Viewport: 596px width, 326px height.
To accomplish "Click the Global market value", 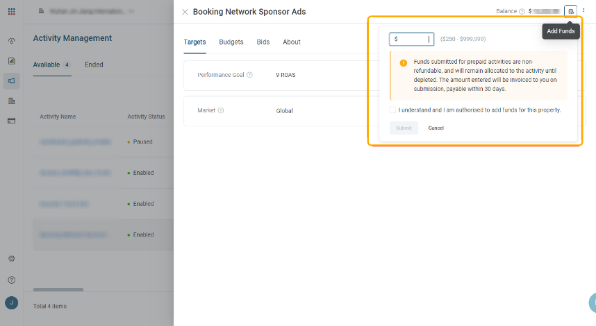I will pos(284,111).
